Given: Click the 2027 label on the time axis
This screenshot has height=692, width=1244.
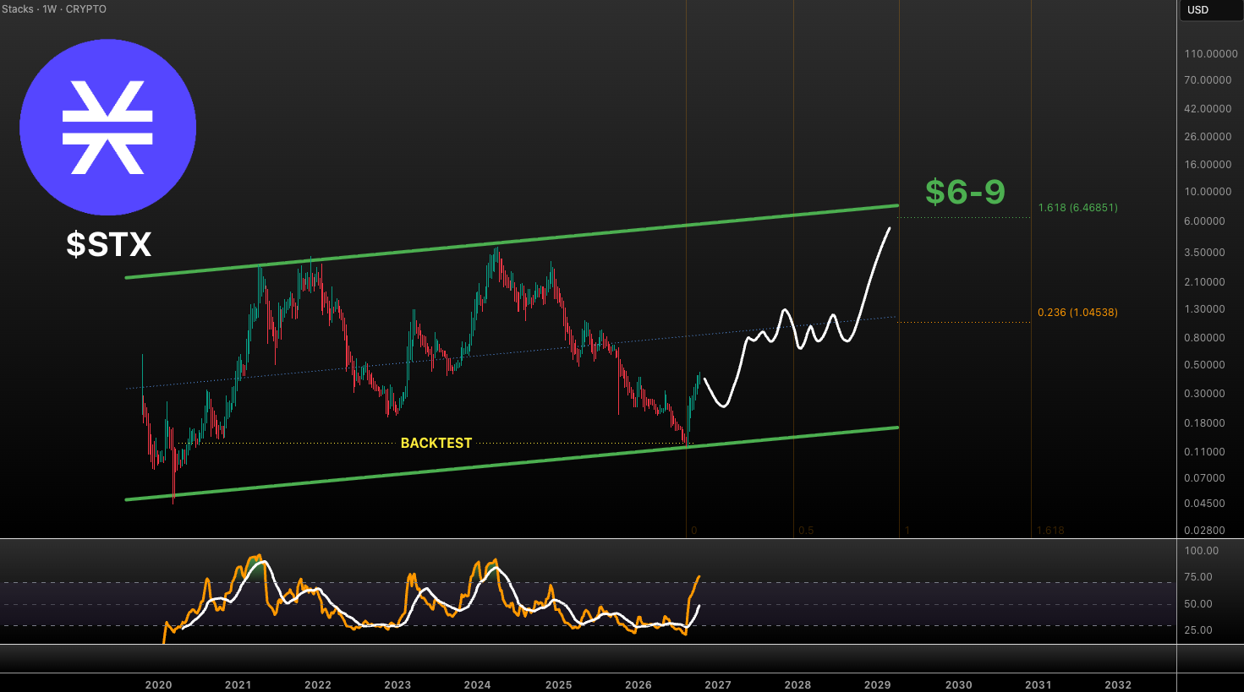Looking at the screenshot, I should [718, 685].
